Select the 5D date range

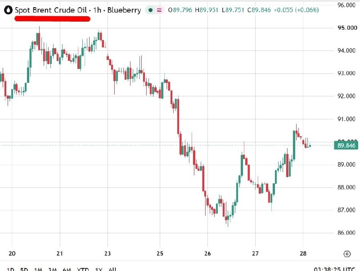24,269
